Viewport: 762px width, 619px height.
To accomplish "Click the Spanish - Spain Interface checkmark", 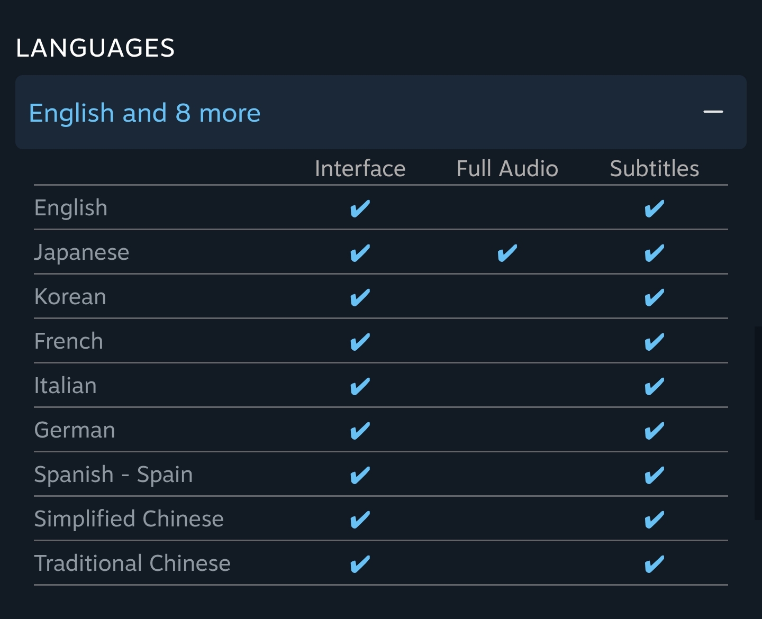I will pos(360,475).
